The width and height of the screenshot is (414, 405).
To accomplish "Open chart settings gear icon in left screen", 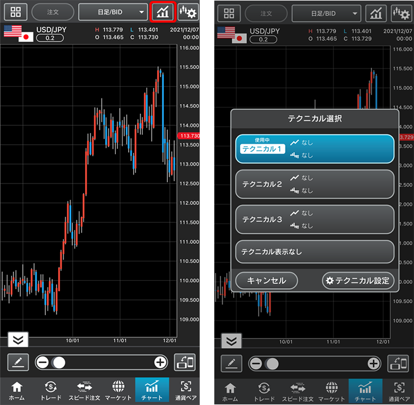I will [188, 12].
